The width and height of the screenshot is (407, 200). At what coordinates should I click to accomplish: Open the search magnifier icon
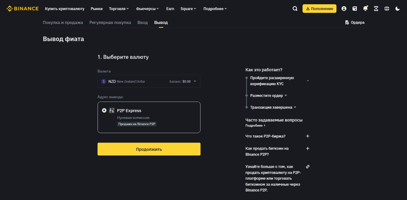tap(295, 8)
